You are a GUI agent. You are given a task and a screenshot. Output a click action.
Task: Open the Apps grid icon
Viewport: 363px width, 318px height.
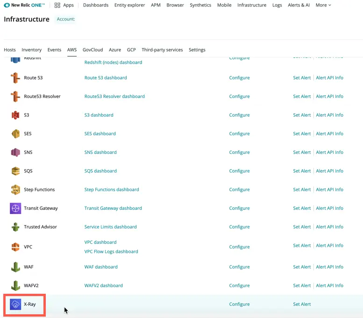57,5
